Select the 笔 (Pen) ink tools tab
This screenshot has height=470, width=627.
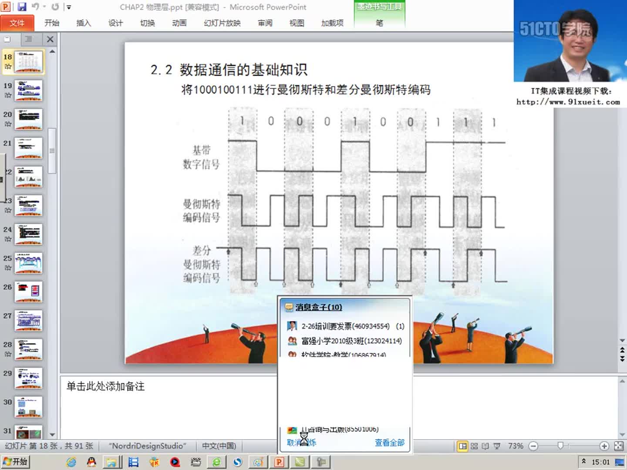pos(380,23)
